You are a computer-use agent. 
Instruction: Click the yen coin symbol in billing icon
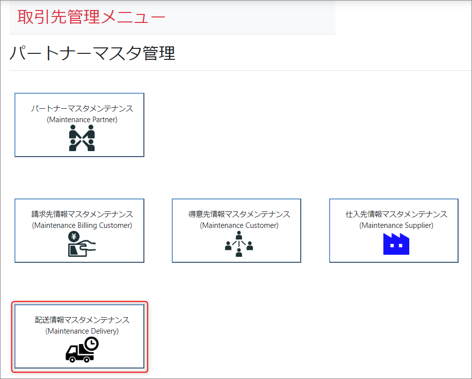(74, 237)
